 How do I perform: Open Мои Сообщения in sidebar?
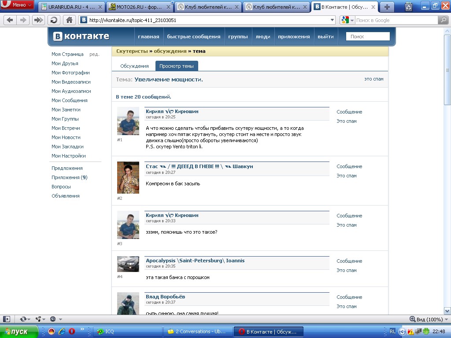(x=69, y=100)
